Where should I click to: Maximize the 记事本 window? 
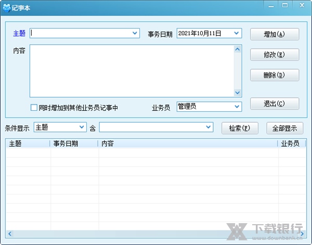coord(285,5)
